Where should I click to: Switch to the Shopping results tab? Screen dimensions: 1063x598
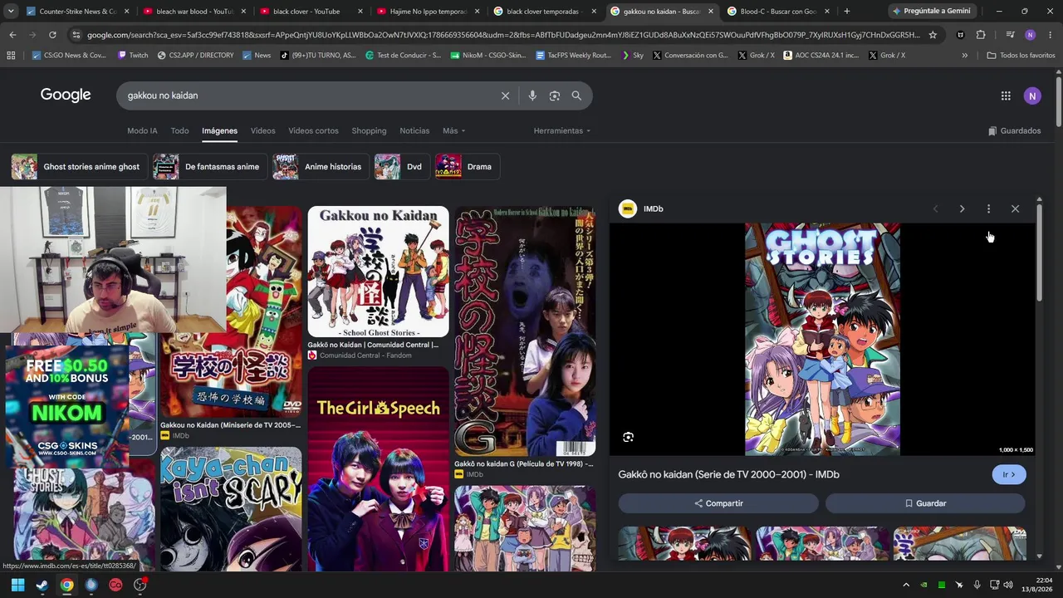click(369, 130)
